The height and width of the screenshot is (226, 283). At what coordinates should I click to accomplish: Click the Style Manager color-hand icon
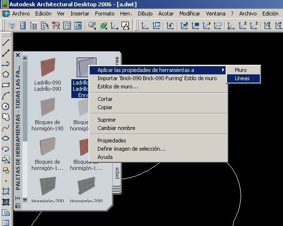tap(56, 26)
